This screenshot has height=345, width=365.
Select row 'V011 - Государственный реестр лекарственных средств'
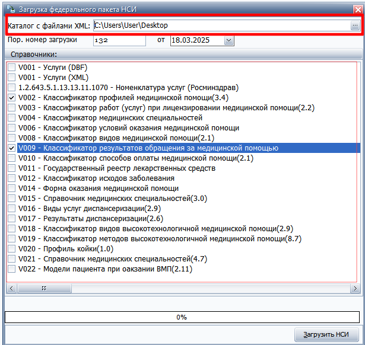(x=117, y=168)
